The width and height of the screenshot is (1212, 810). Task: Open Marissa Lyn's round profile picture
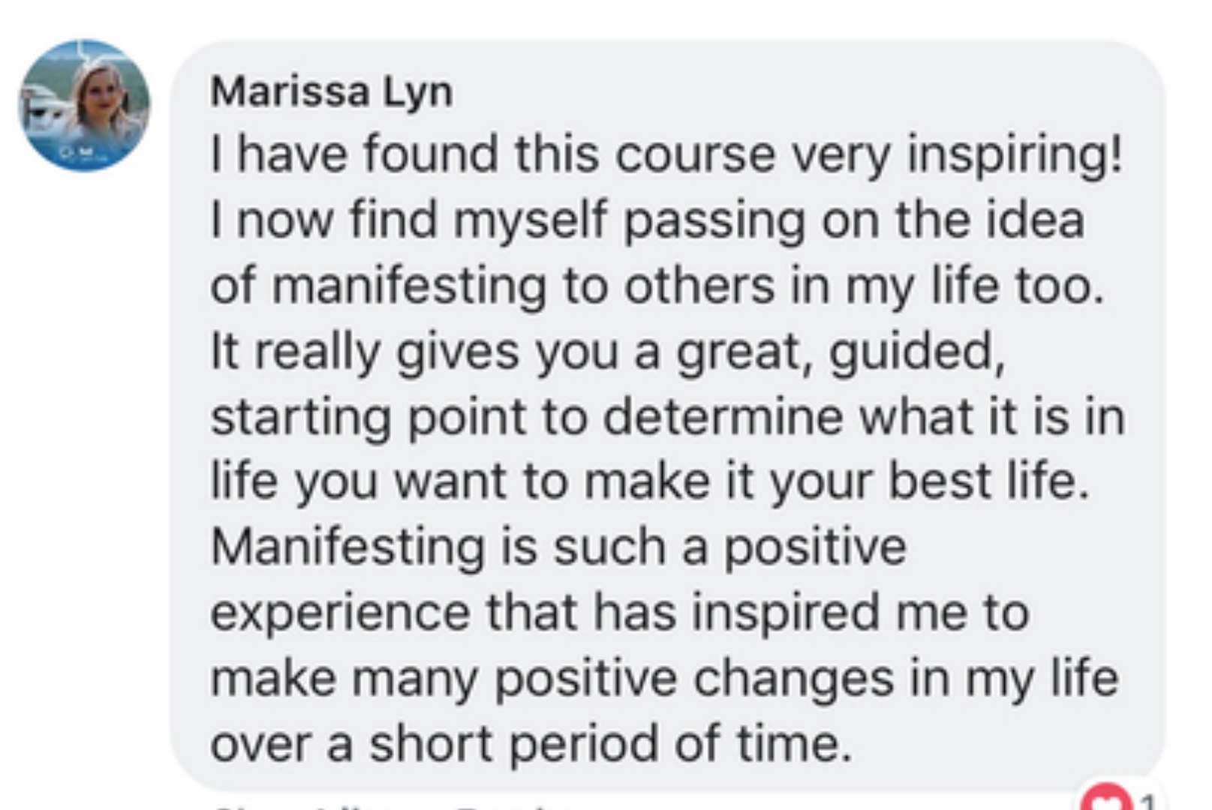pyautogui.click(x=84, y=106)
